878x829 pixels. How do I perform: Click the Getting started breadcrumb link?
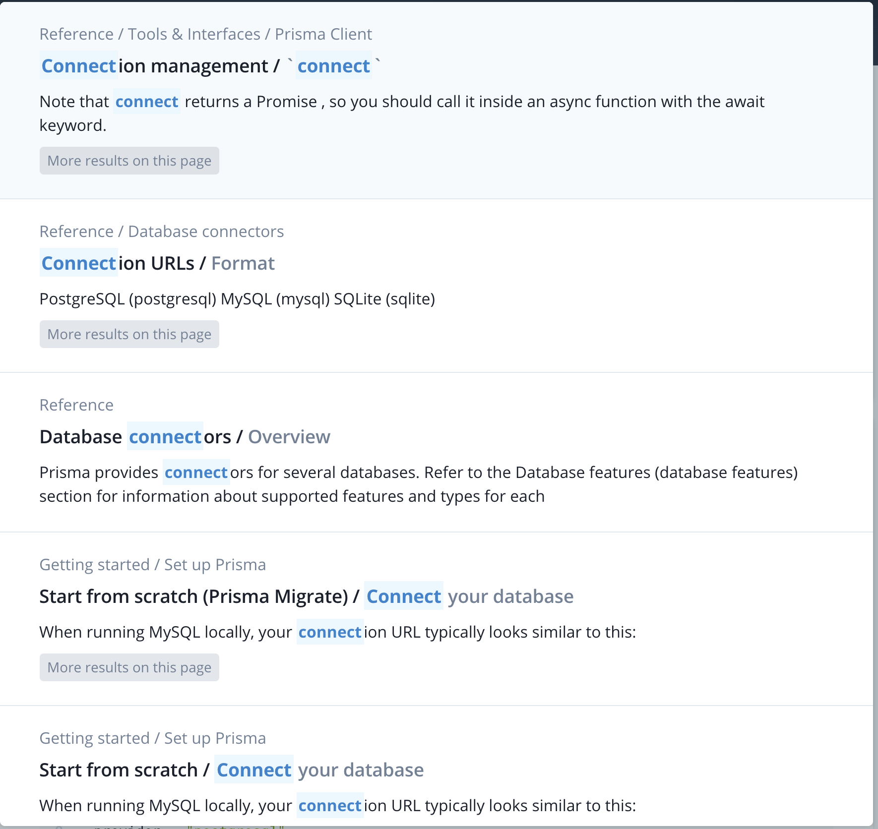[94, 564]
